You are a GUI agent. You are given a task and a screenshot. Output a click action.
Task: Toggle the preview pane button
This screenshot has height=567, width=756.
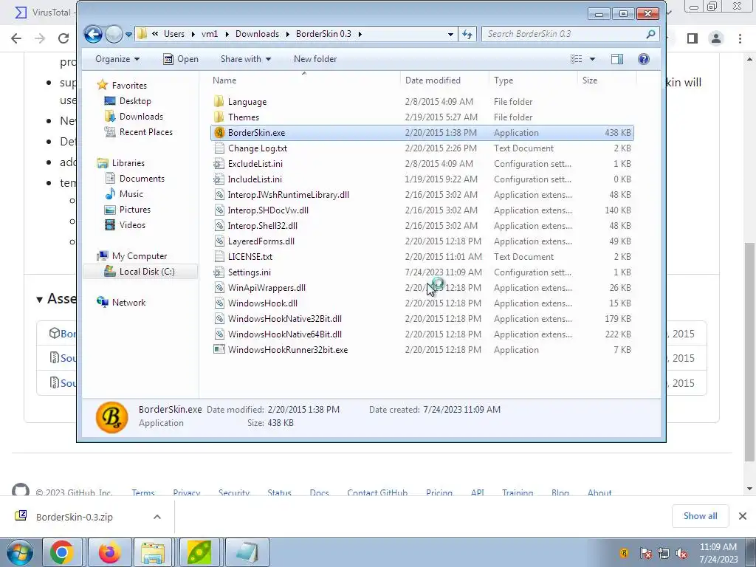pyautogui.click(x=617, y=59)
